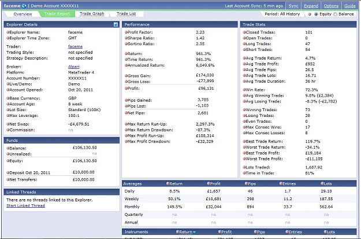Image resolution: width=361 pixels, height=239 pixels.
Task: Click the Balance value £106,130.50
Action: (84, 148)
